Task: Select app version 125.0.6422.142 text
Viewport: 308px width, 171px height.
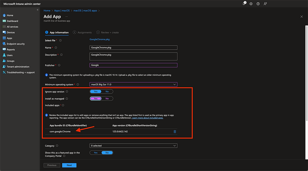Action: [x=120, y=131]
